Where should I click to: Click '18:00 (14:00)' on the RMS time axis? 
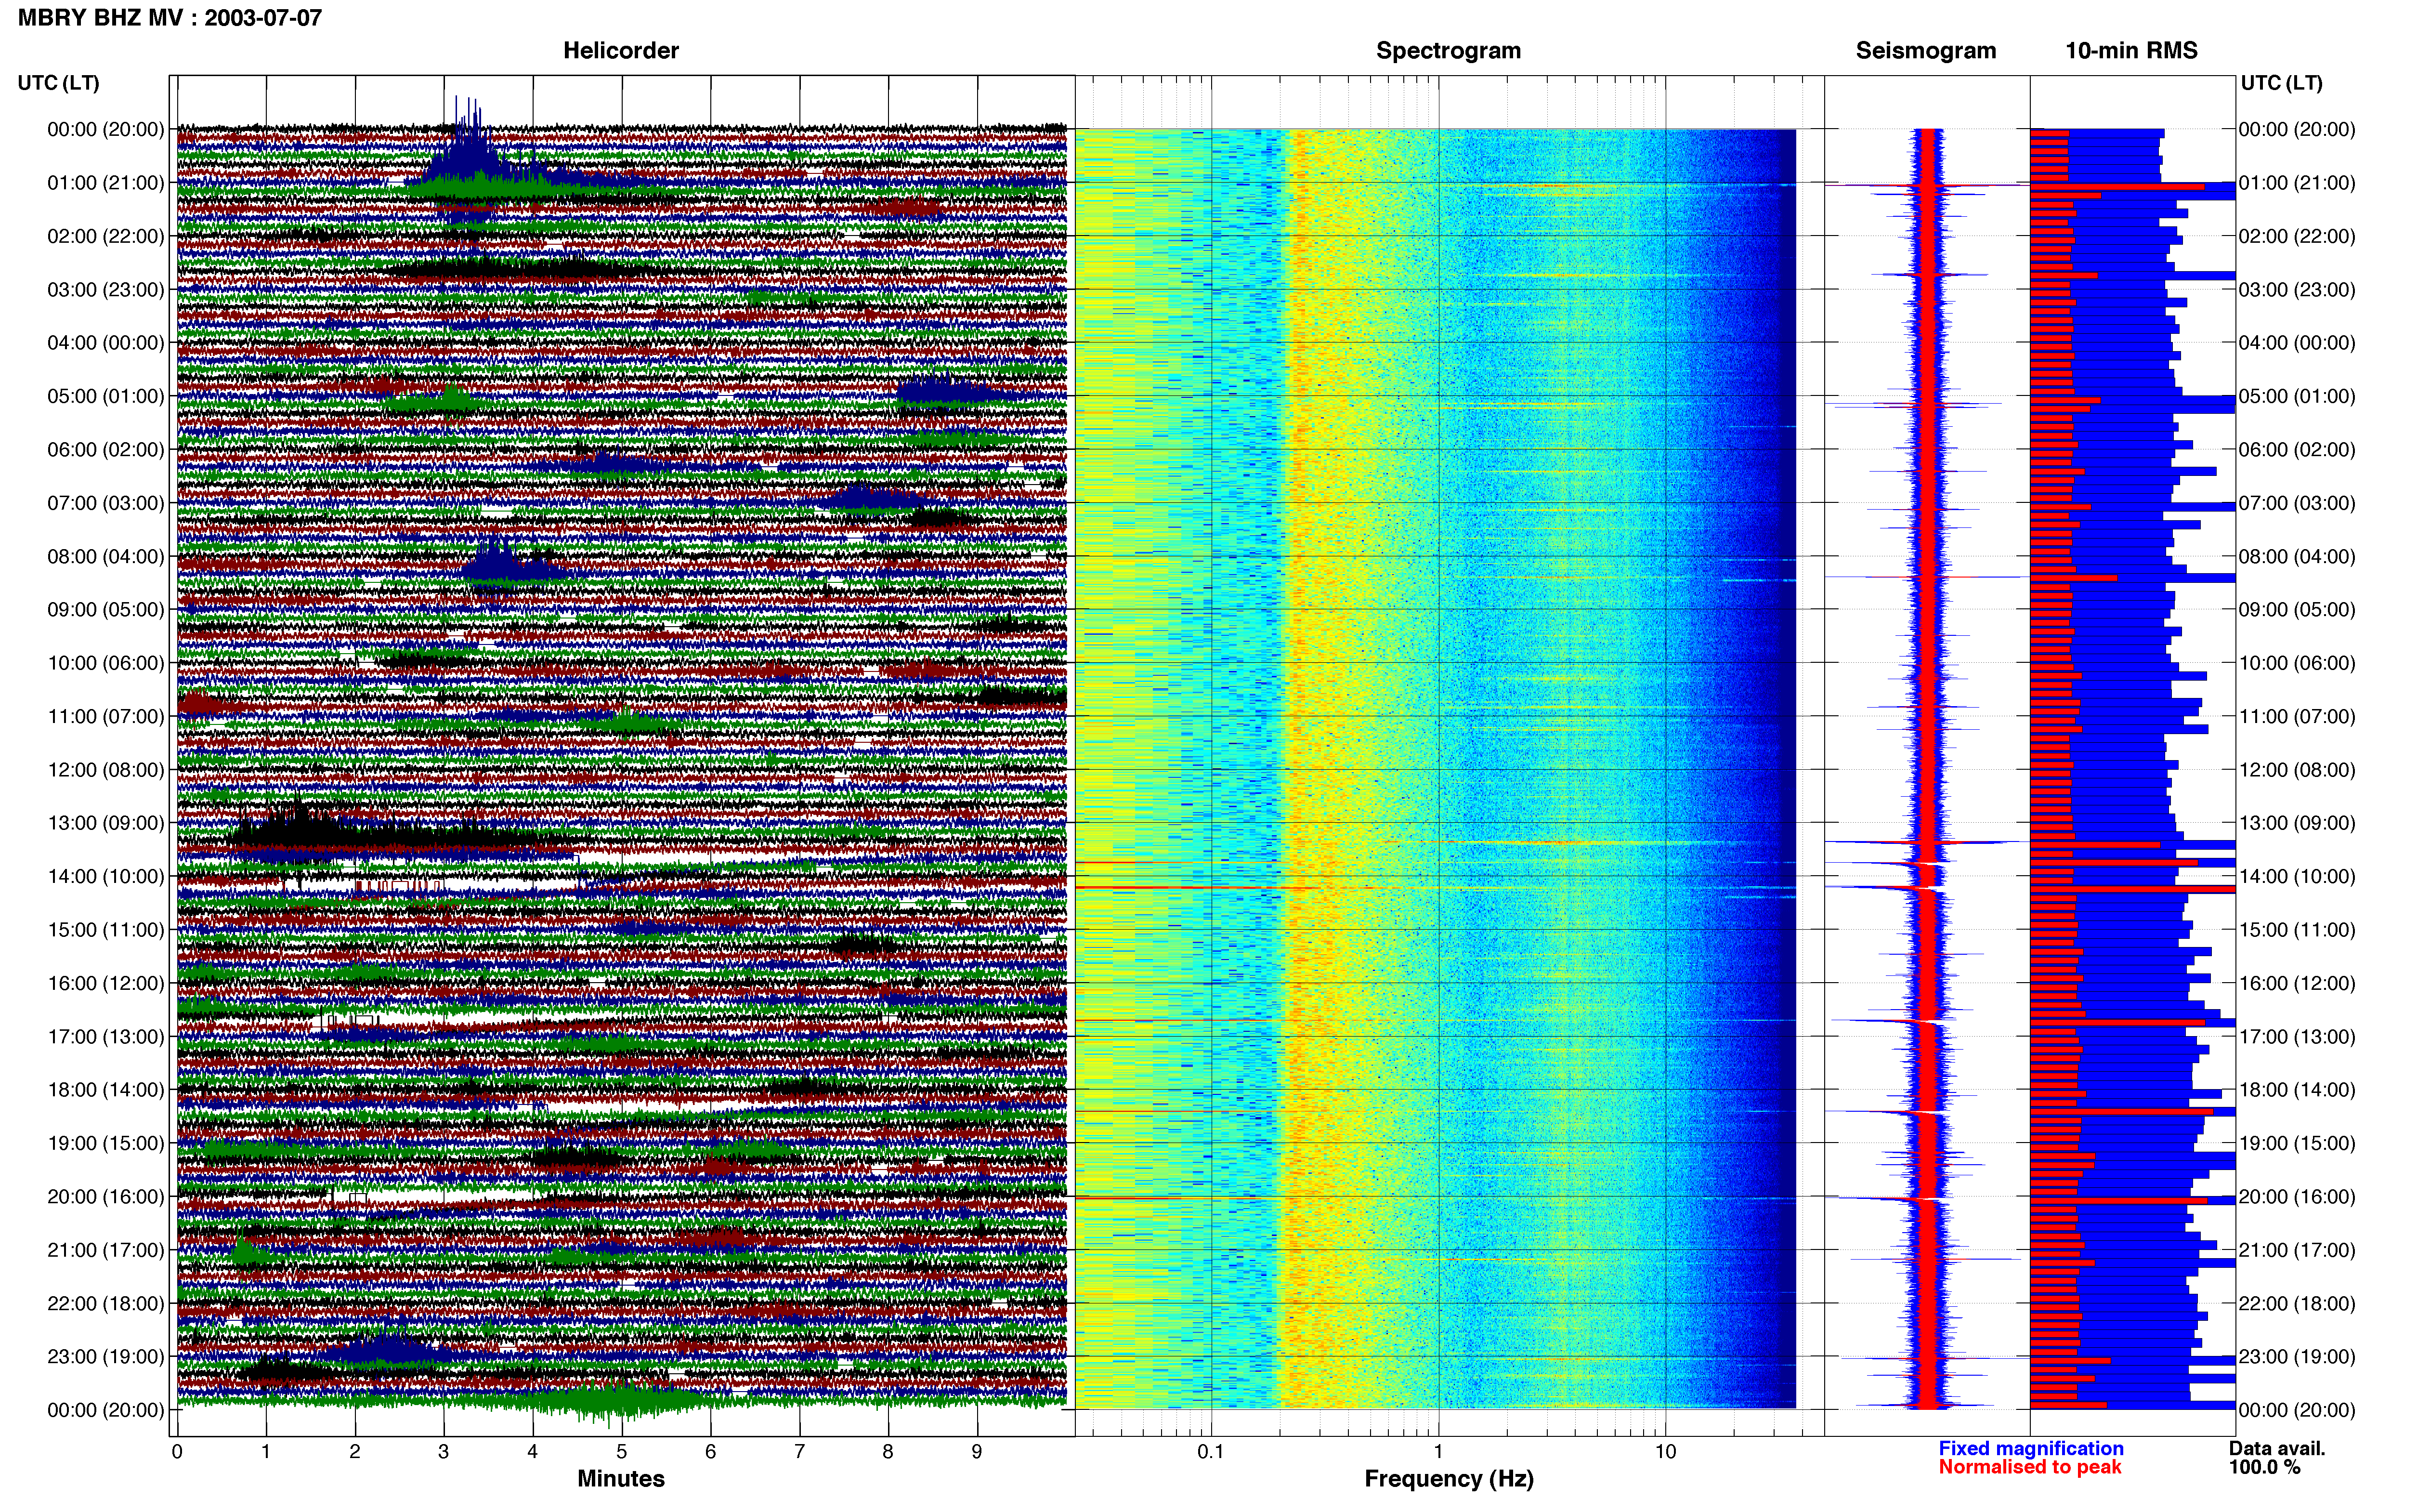[x=2297, y=1090]
